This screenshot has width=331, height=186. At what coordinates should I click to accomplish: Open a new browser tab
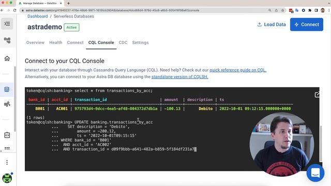pos(68,3)
